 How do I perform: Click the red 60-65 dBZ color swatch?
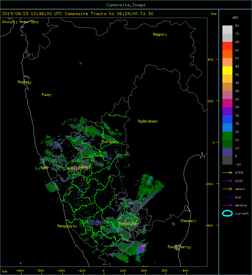(x=227, y=46)
